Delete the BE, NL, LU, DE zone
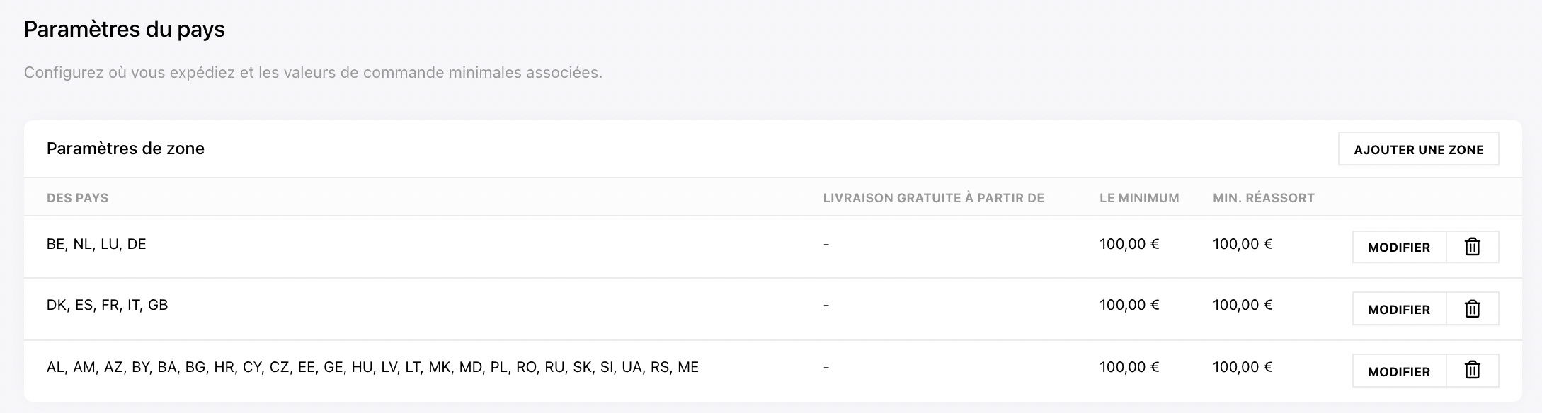This screenshot has height=413, width=1542. point(1473,247)
